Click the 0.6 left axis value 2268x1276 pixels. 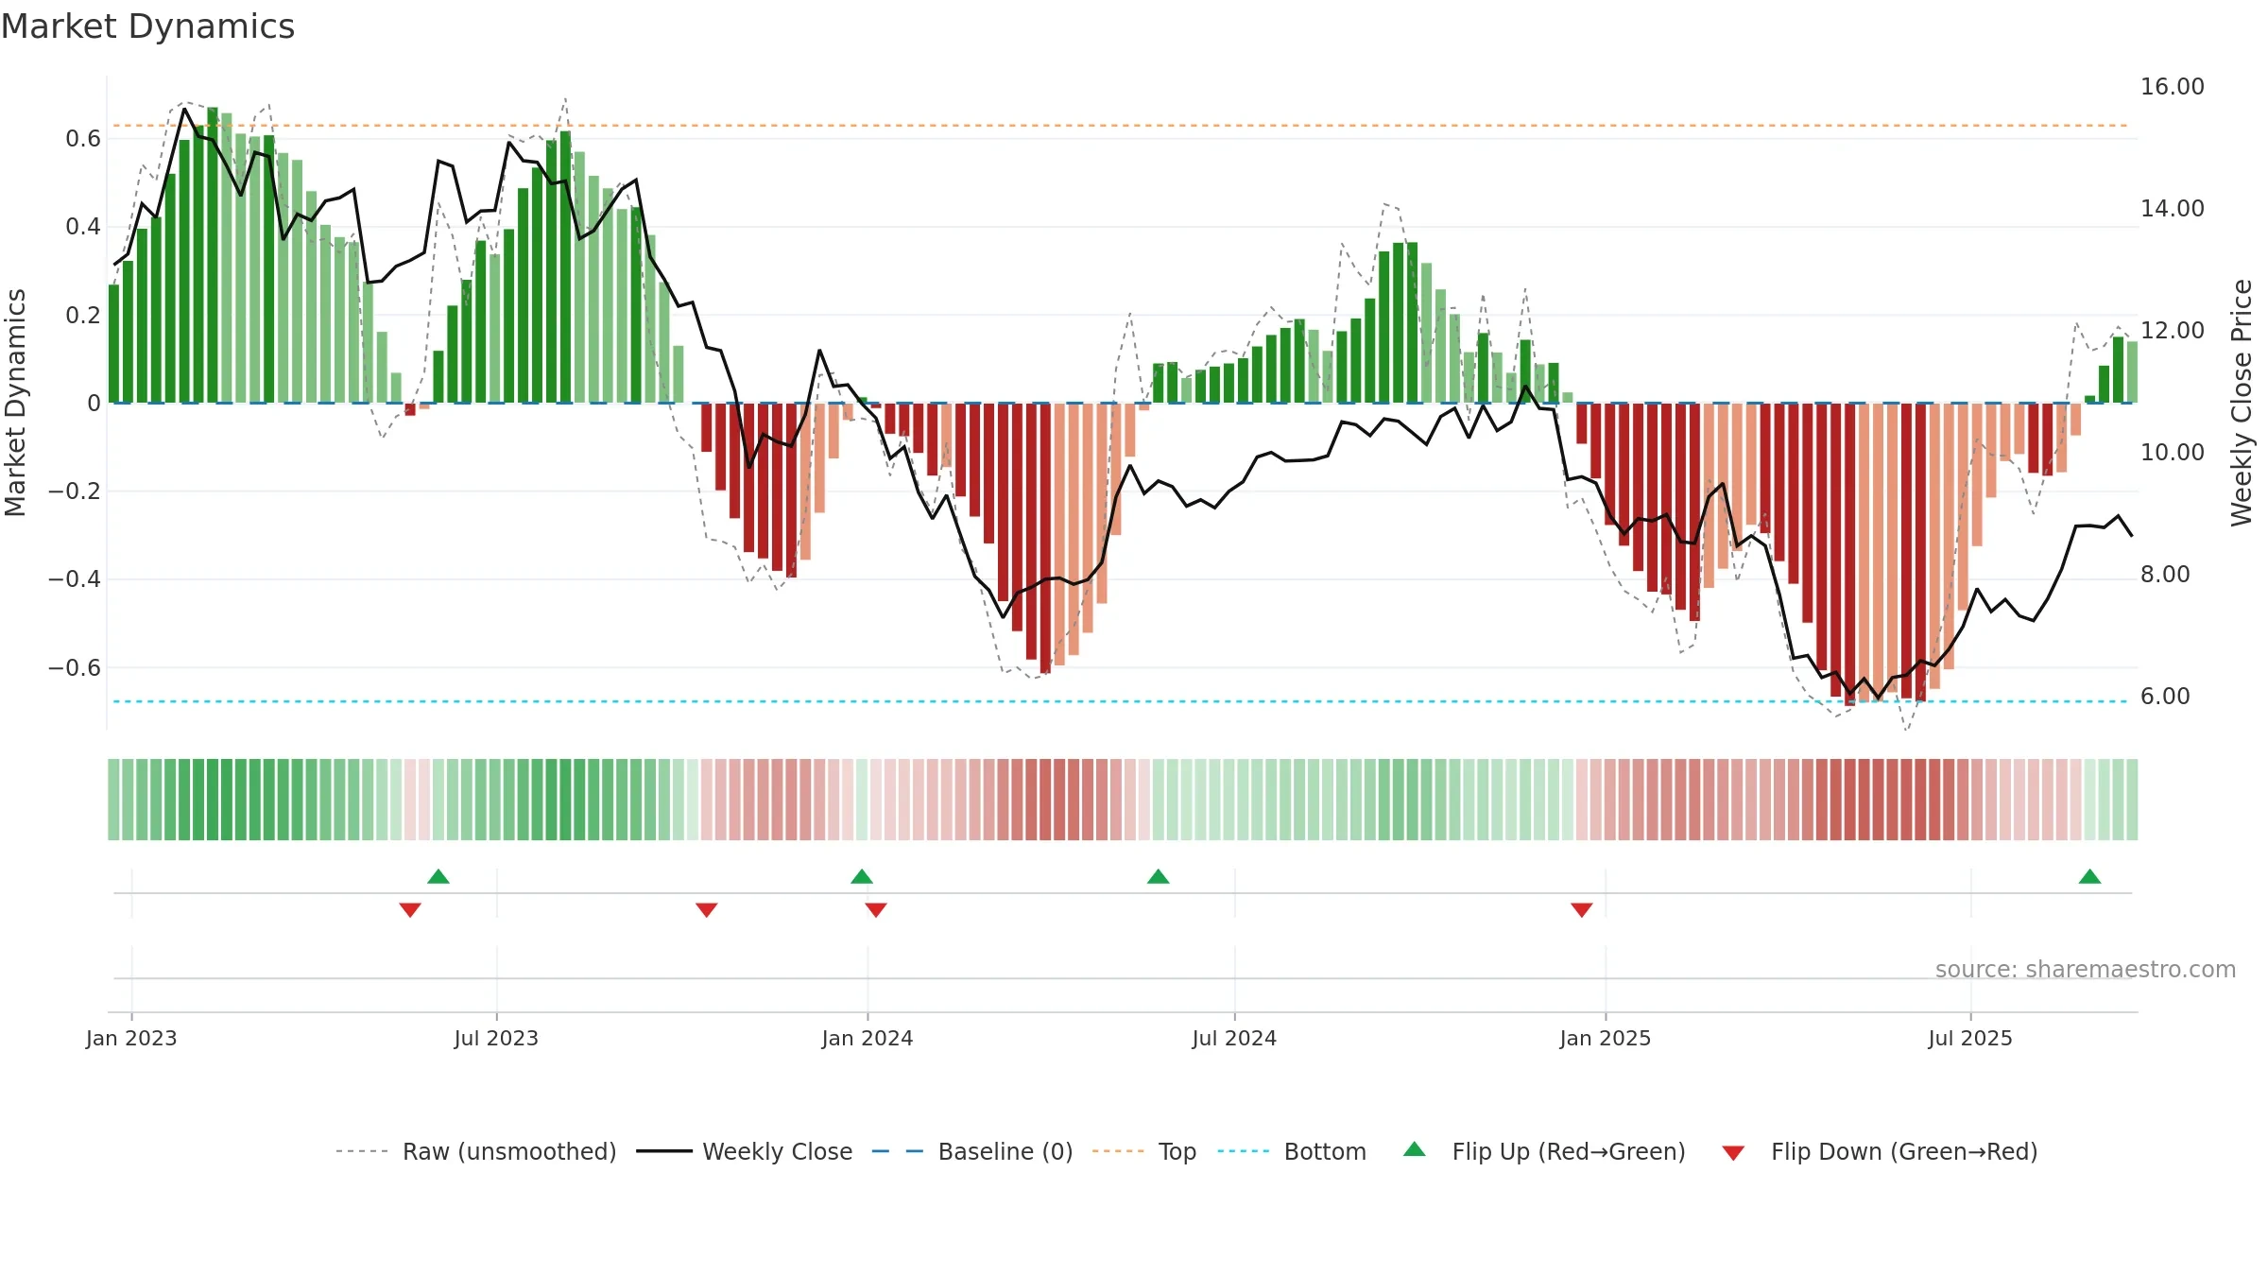(x=83, y=139)
